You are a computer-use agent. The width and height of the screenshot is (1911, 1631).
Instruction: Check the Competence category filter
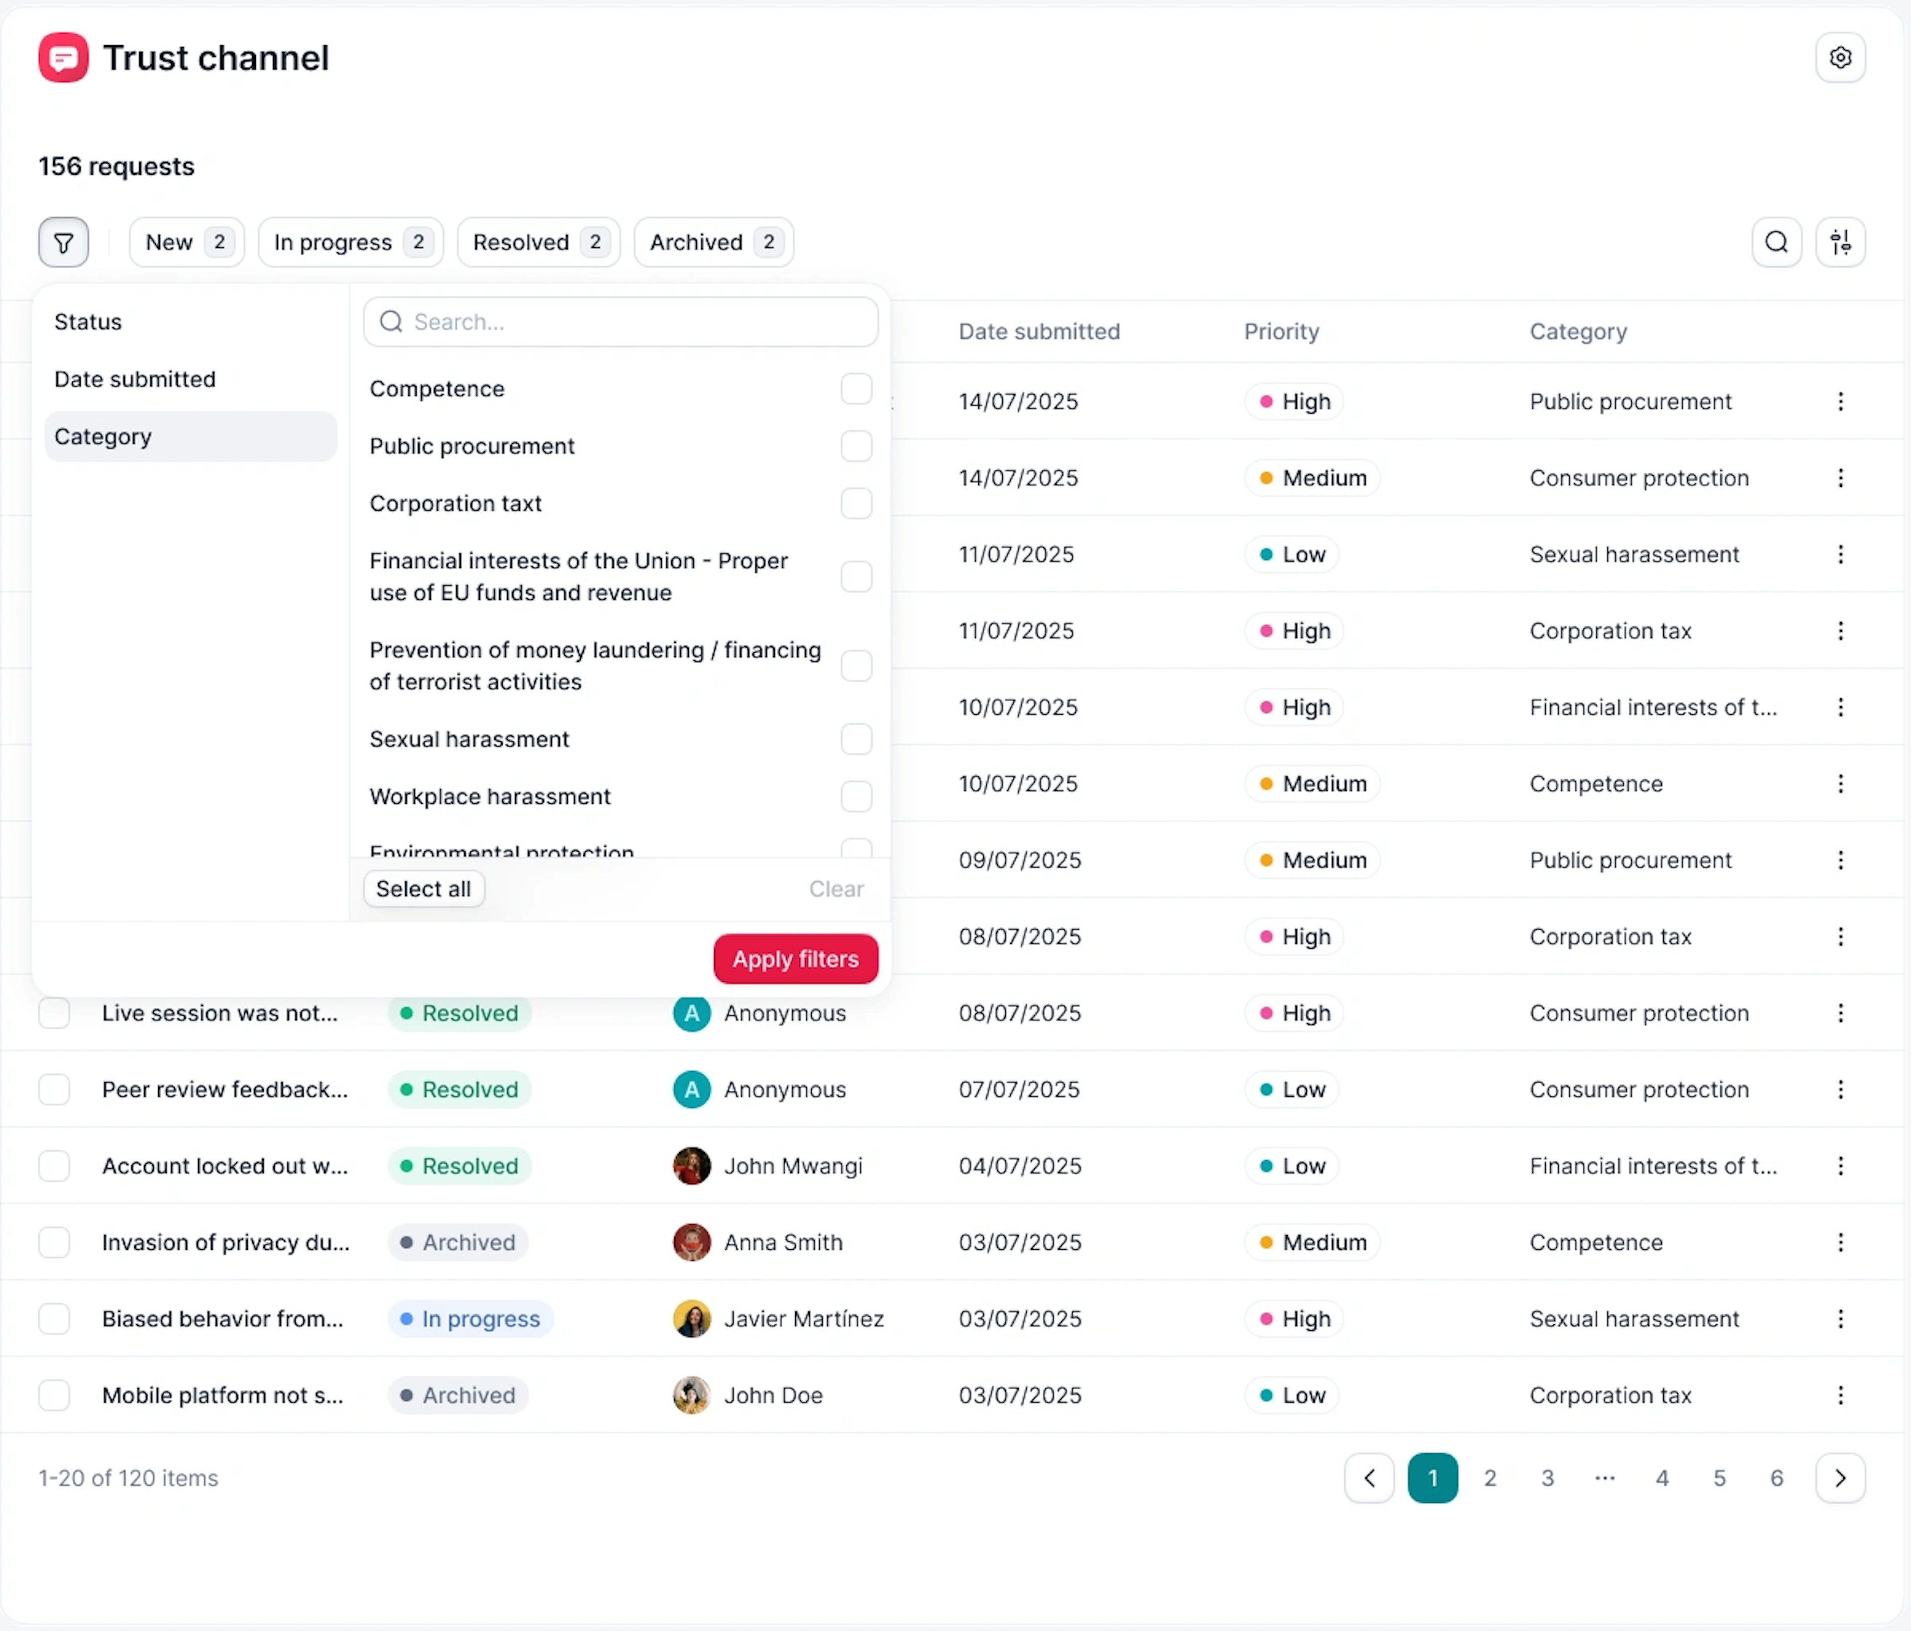point(856,389)
